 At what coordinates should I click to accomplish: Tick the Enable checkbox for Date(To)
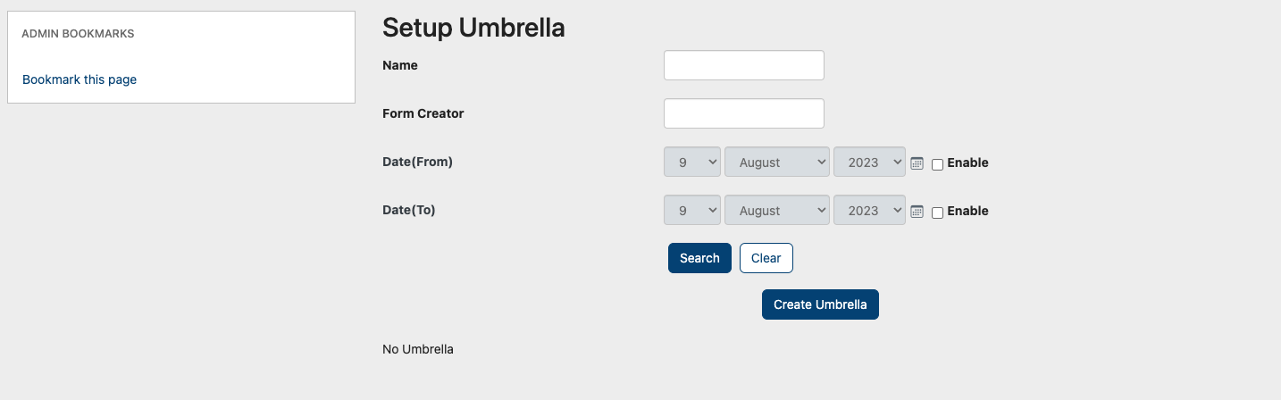(937, 212)
